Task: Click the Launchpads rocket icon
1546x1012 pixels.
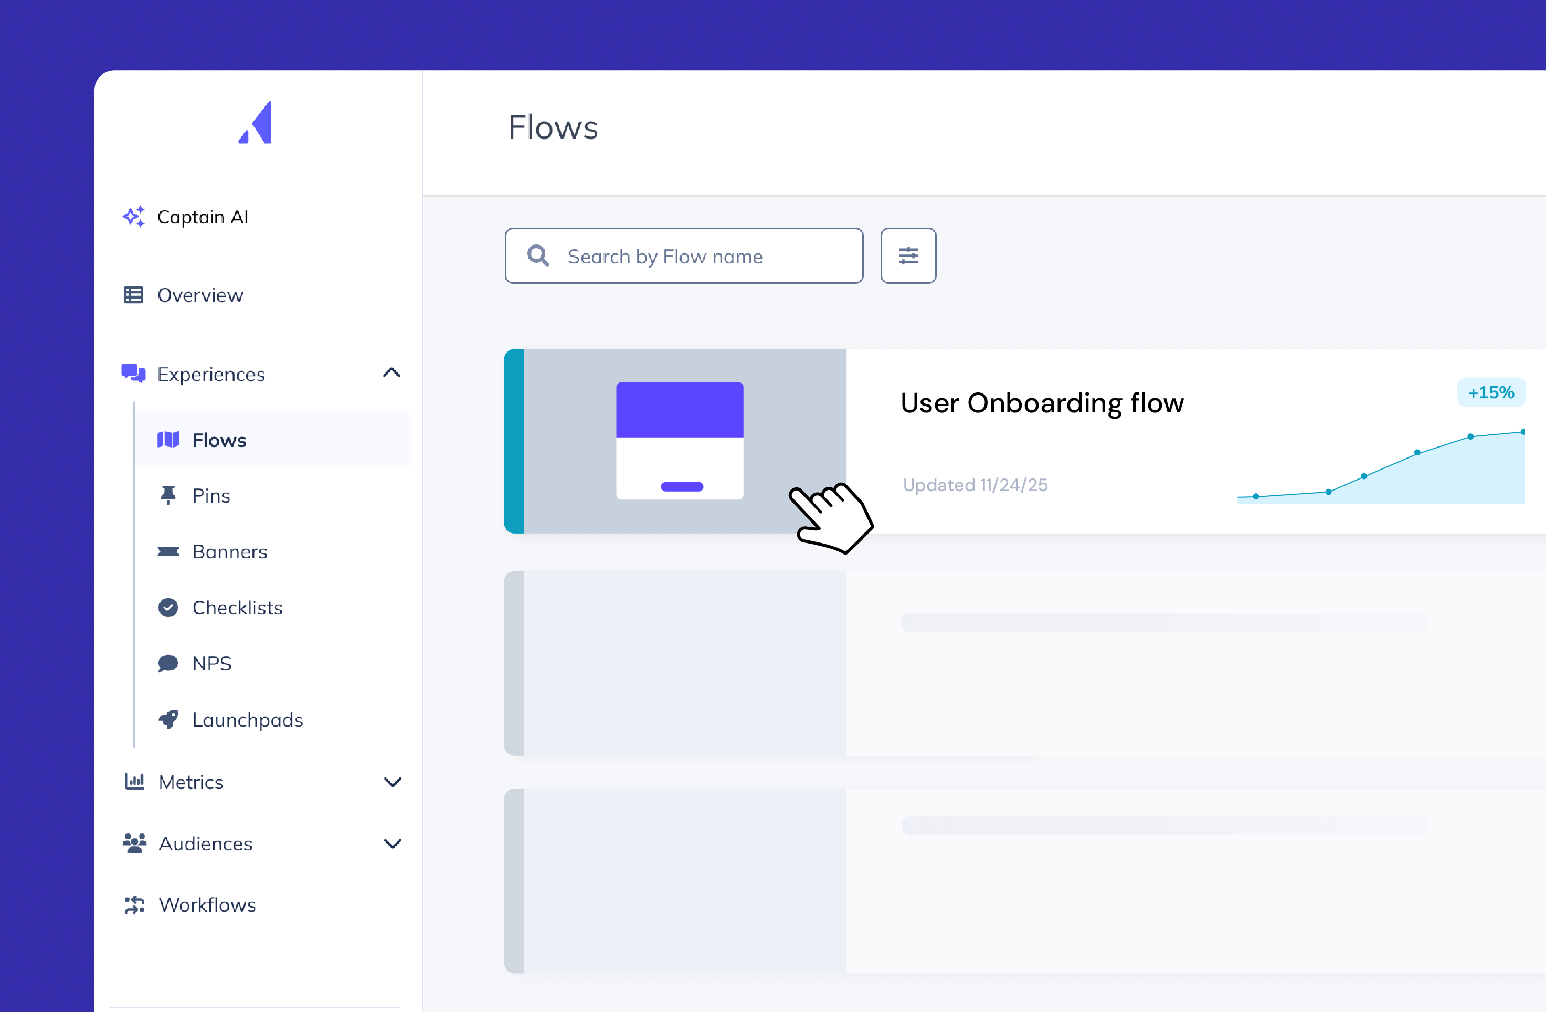Action: click(x=168, y=719)
